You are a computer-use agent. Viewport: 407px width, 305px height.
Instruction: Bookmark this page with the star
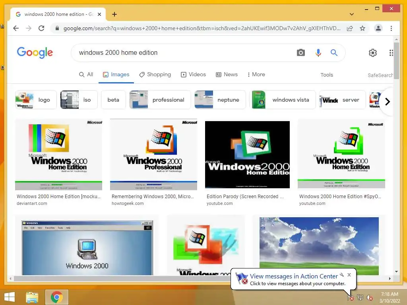[x=362, y=28]
